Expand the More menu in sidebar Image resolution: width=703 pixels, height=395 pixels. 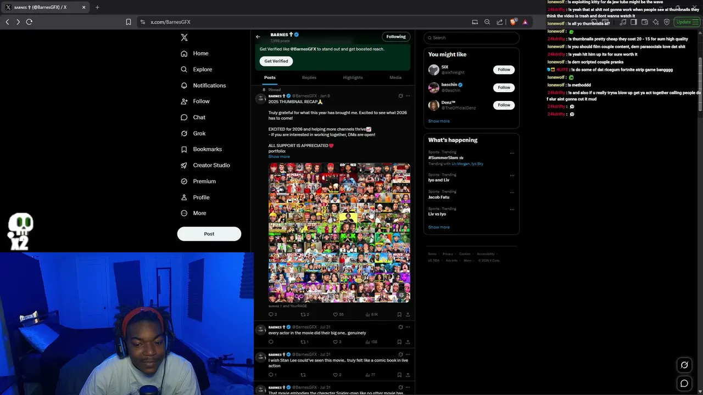(x=194, y=213)
